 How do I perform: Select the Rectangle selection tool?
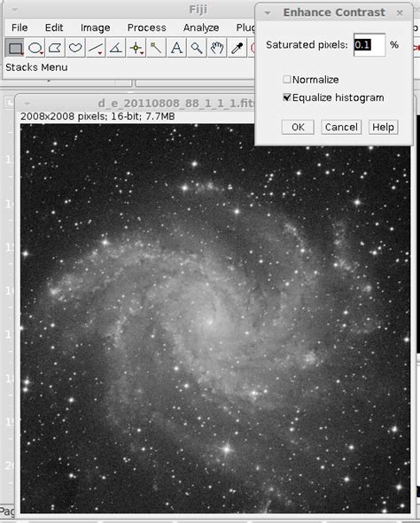coord(15,48)
